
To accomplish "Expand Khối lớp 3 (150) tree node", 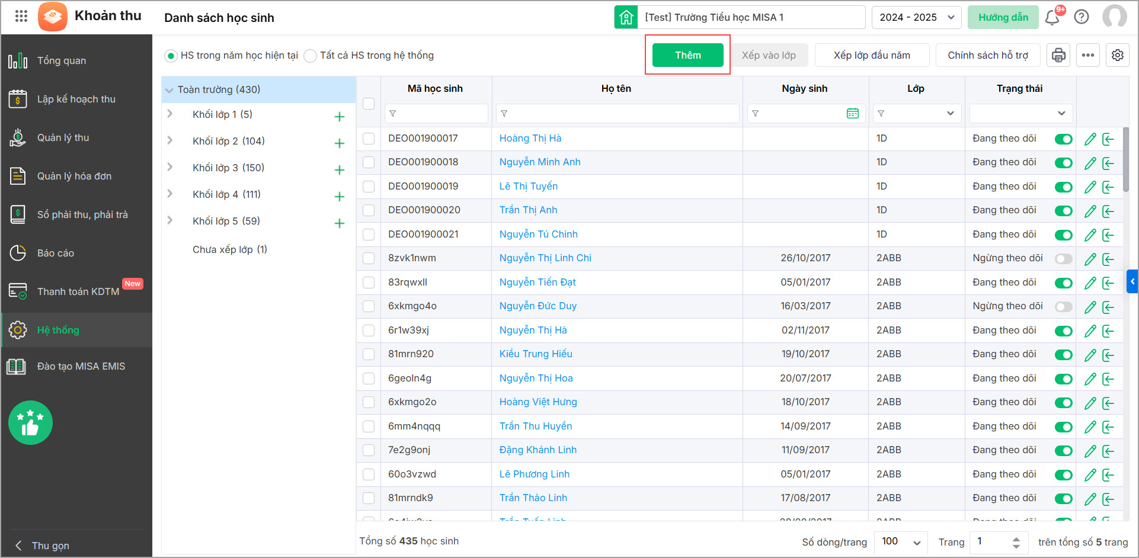I will click(169, 167).
